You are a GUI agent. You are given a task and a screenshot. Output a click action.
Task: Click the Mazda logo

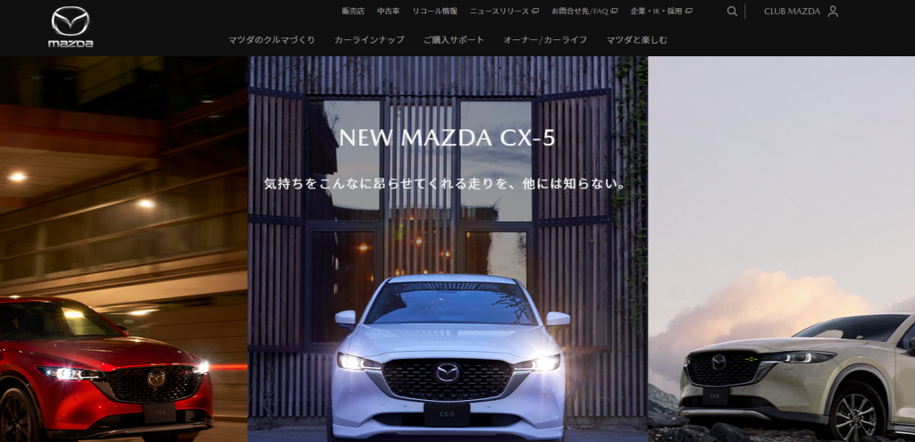71,27
